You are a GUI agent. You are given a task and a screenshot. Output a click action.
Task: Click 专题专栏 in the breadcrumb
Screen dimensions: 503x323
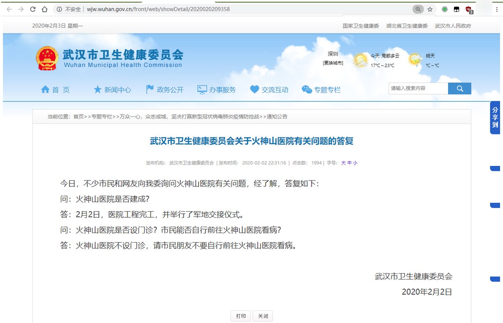tap(102, 116)
